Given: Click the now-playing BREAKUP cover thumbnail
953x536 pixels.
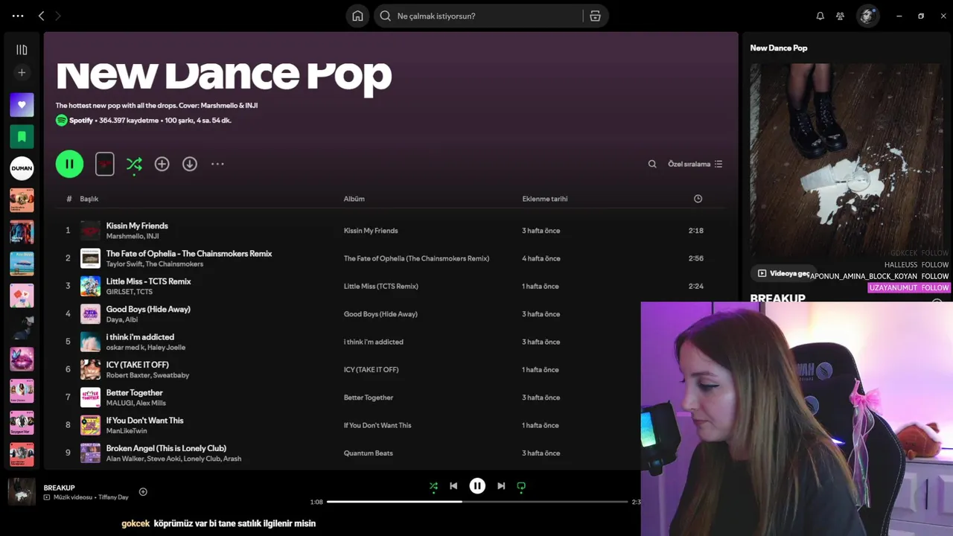Looking at the screenshot, I should click(22, 492).
